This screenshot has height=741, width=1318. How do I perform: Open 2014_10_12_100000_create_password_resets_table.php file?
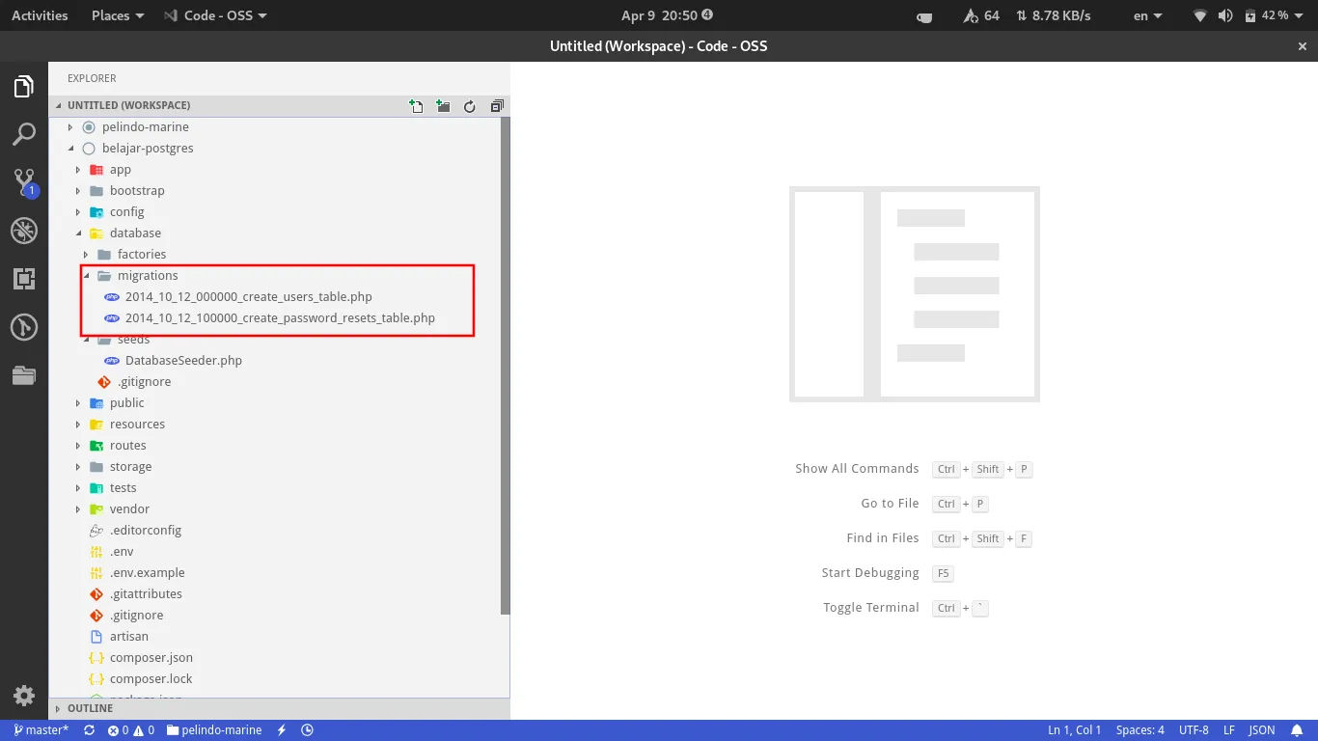point(279,318)
